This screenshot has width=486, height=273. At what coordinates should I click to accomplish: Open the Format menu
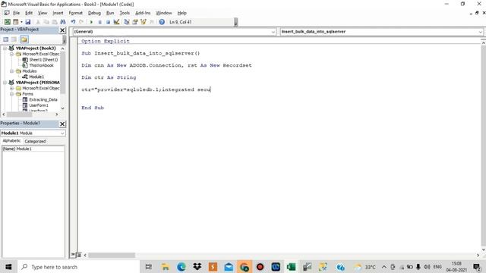(76, 13)
